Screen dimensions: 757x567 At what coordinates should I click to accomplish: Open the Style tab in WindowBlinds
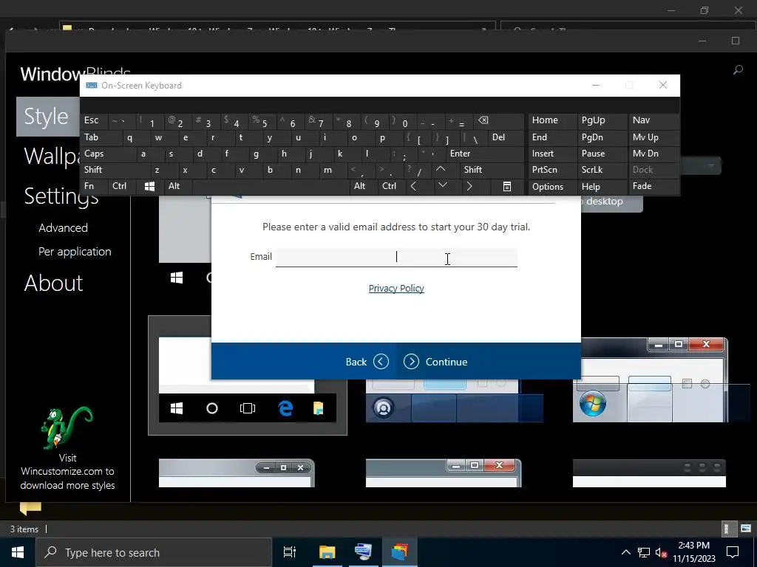[47, 116]
